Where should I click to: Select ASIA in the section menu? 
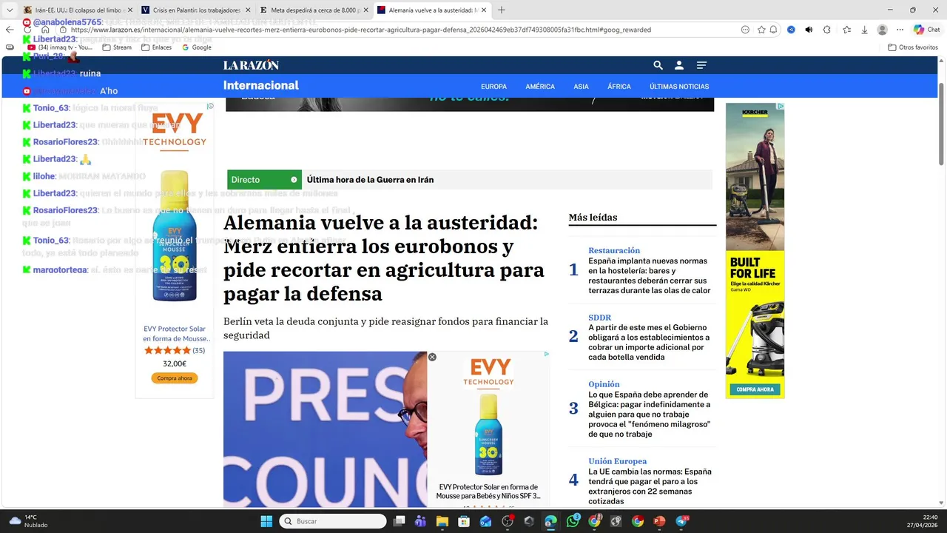[x=581, y=87]
